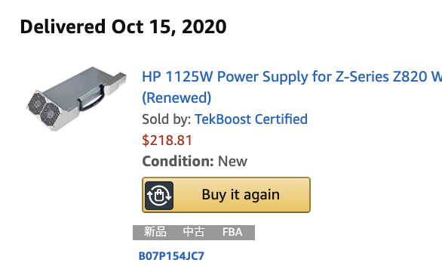Viewport: 442px width, 278px height.
Task: Click the yellow Buy it again button
Action: (226, 195)
